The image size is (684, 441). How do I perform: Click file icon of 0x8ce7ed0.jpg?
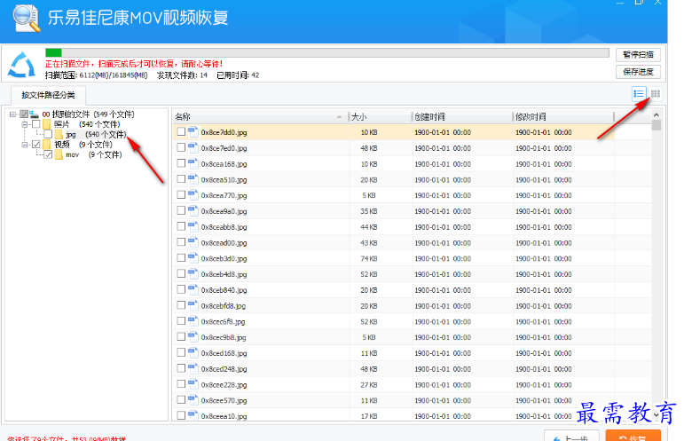coord(193,147)
